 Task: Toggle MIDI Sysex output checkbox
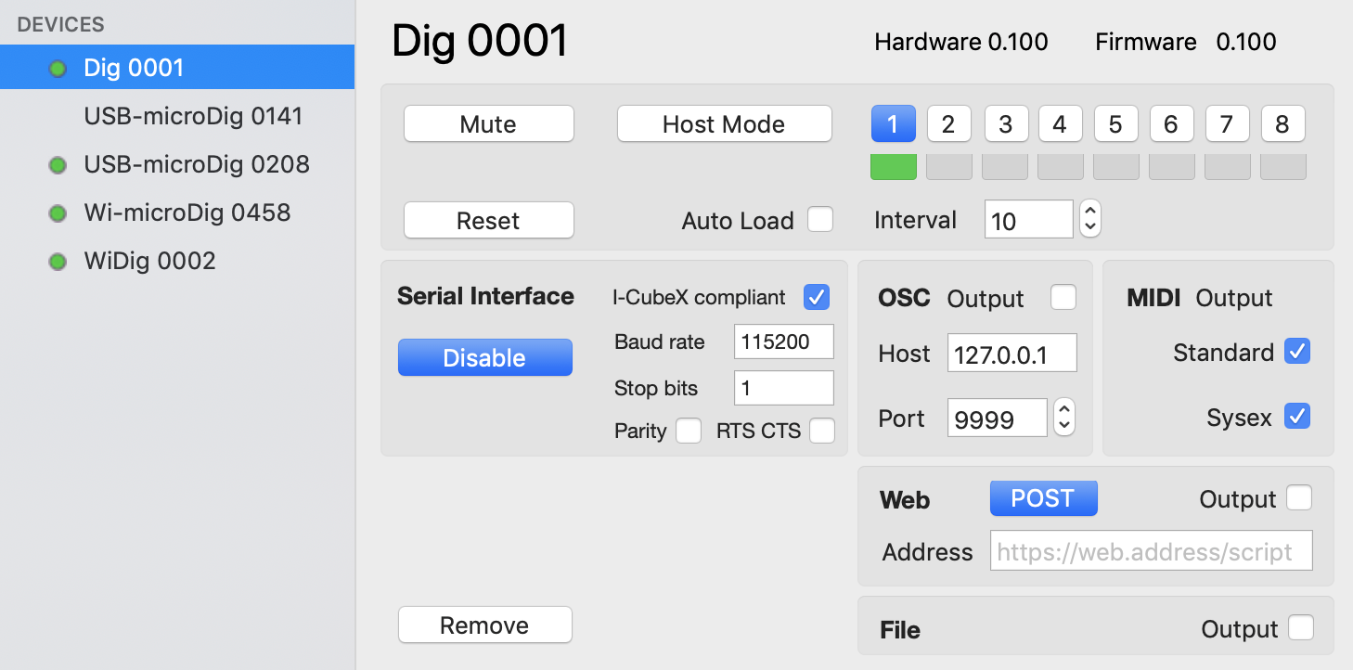pos(1297,417)
